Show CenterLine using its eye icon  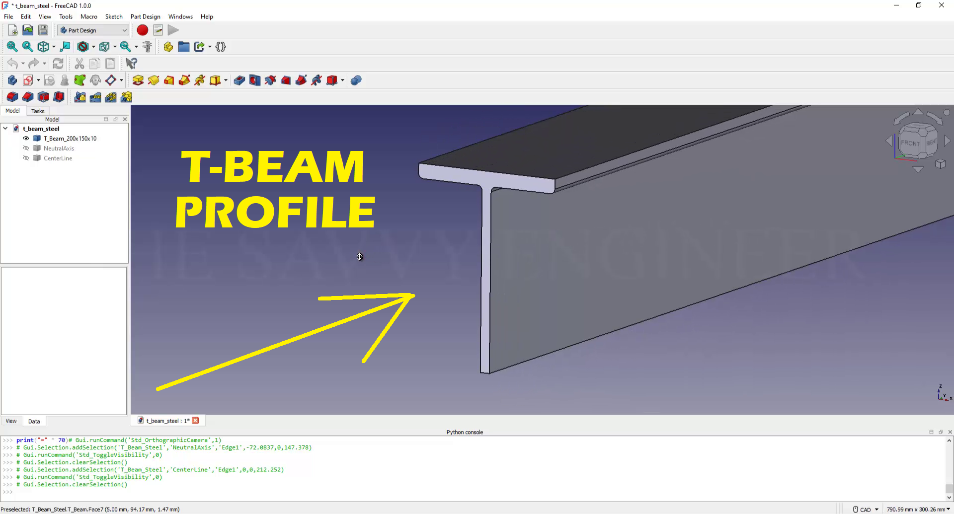[x=26, y=158]
